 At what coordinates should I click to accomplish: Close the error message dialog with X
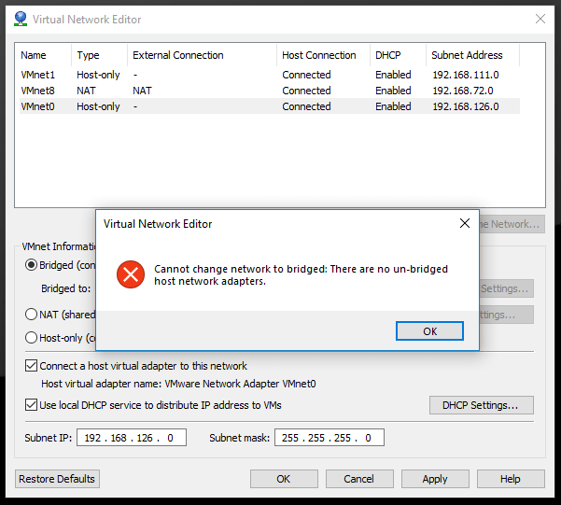pos(464,224)
